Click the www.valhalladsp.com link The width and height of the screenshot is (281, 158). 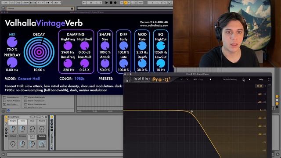pyautogui.click(x=154, y=25)
